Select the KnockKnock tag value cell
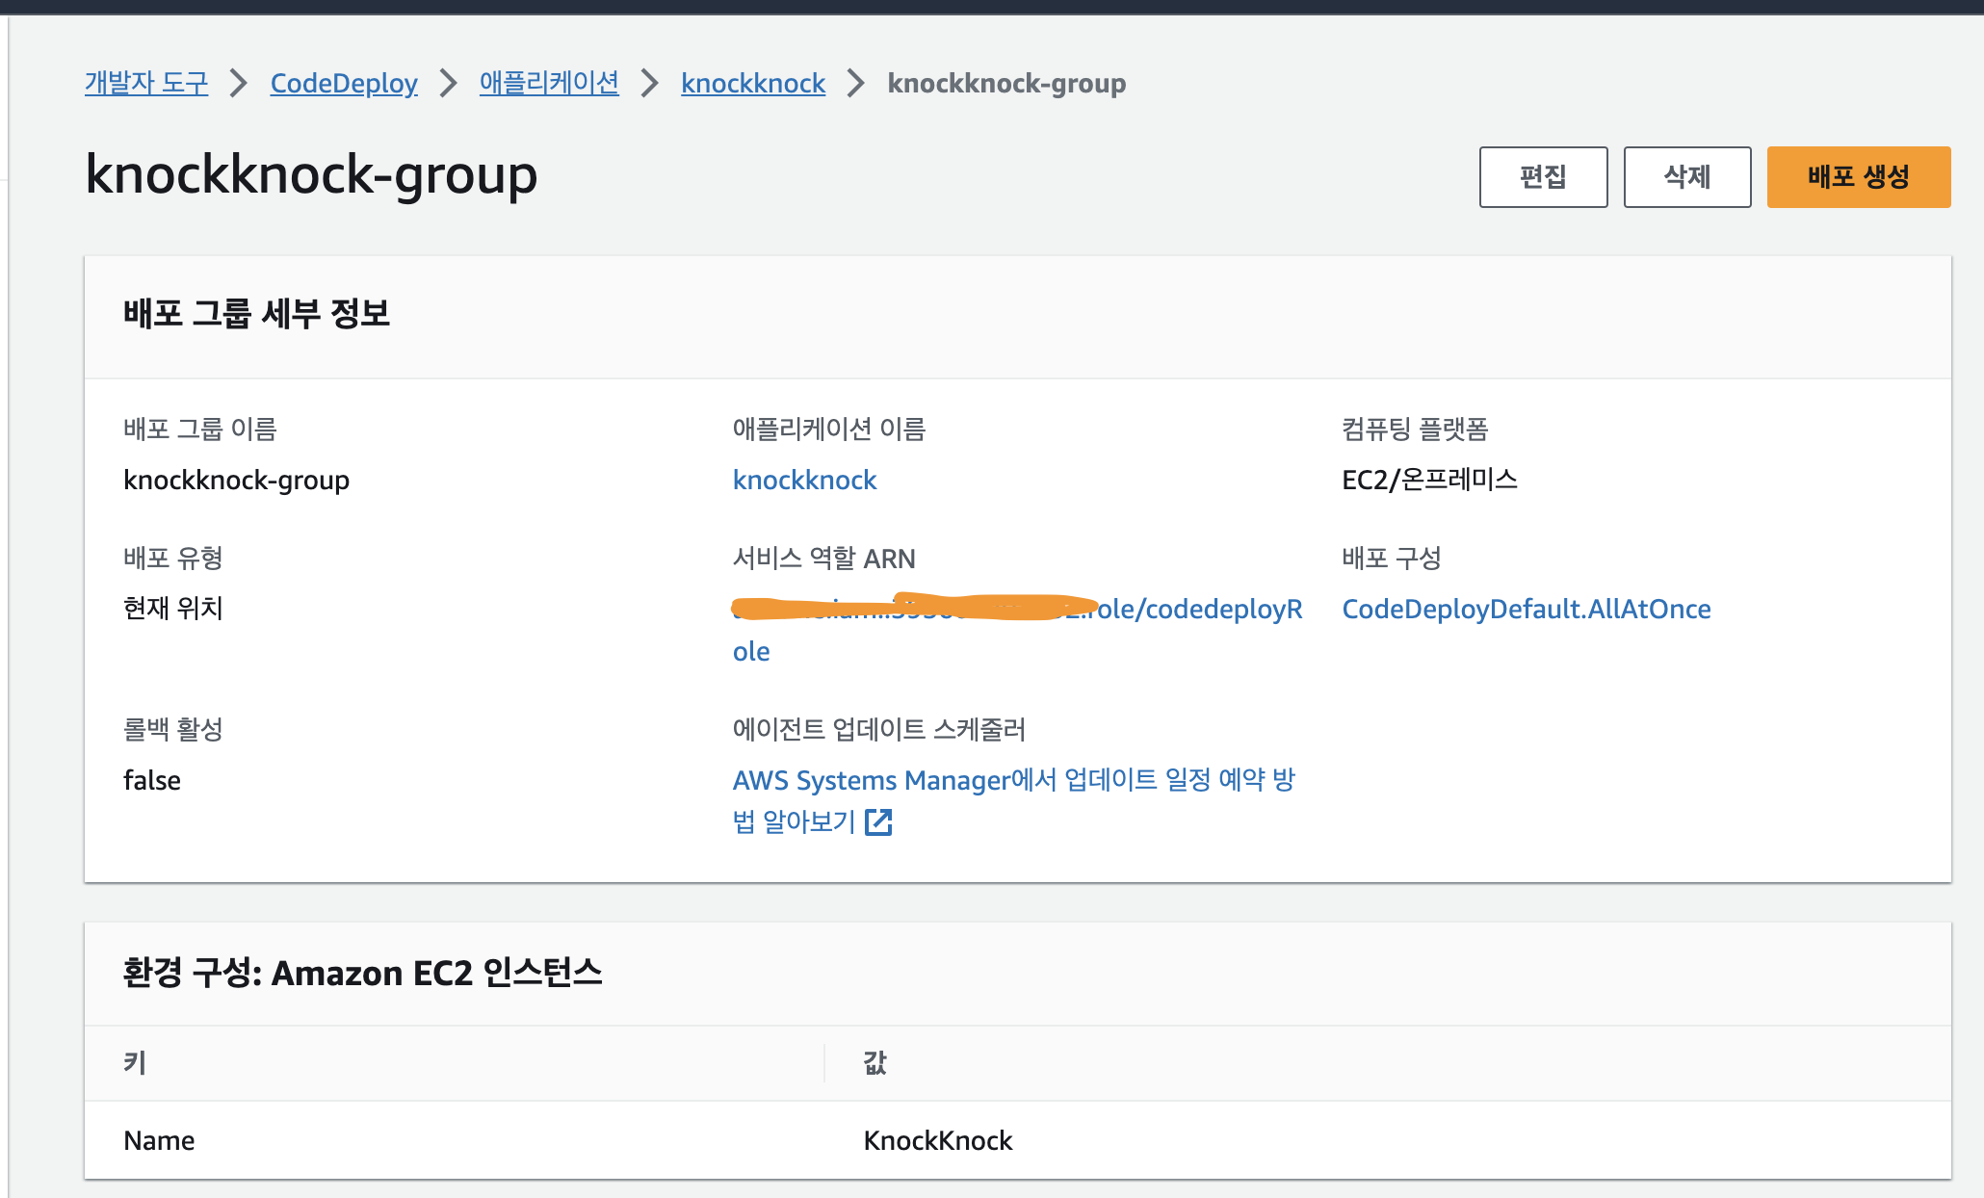The width and height of the screenshot is (1984, 1198). coord(937,1140)
